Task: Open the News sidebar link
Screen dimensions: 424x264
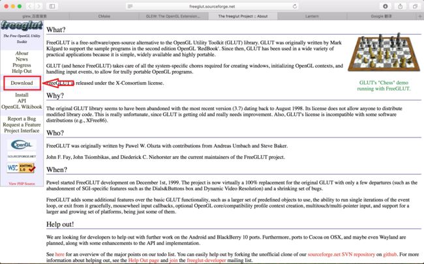Action: tap(22, 59)
